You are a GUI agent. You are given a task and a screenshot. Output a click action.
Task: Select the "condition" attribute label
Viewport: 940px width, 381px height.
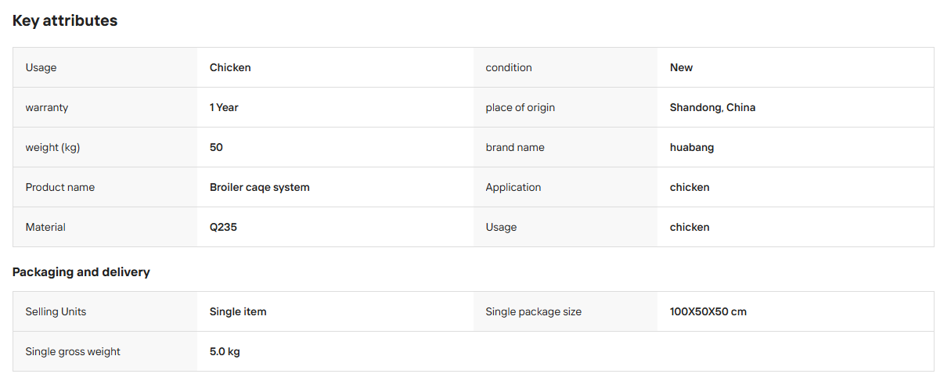(x=509, y=67)
